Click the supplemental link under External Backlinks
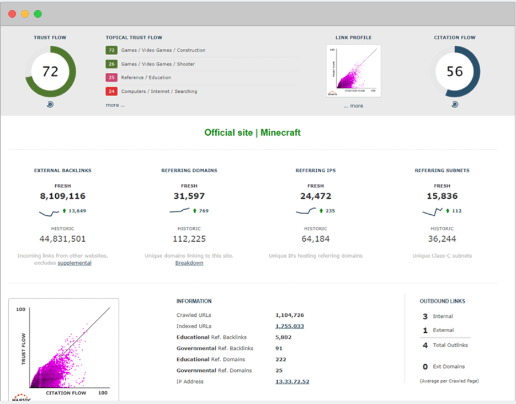 pyautogui.click(x=75, y=263)
